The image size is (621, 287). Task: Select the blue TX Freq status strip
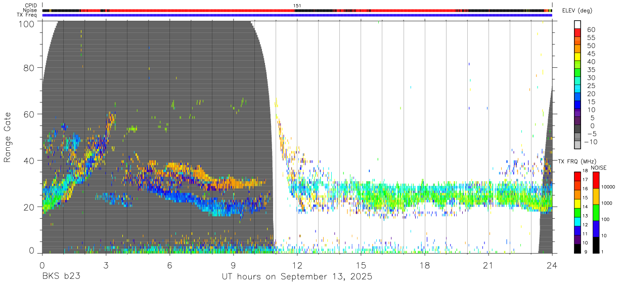pyautogui.click(x=297, y=15)
